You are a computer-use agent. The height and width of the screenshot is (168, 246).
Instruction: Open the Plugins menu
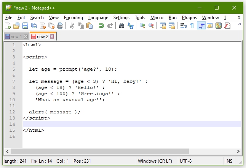click(x=189, y=18)
